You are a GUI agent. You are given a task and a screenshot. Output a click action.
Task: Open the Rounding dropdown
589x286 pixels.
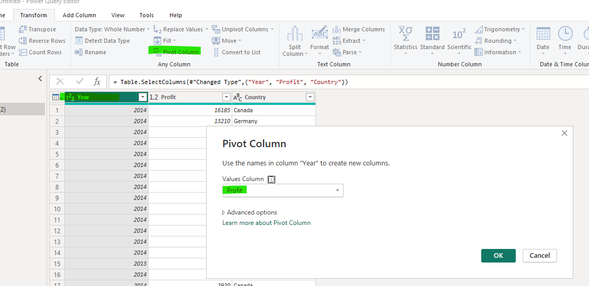tap(495, 41)
